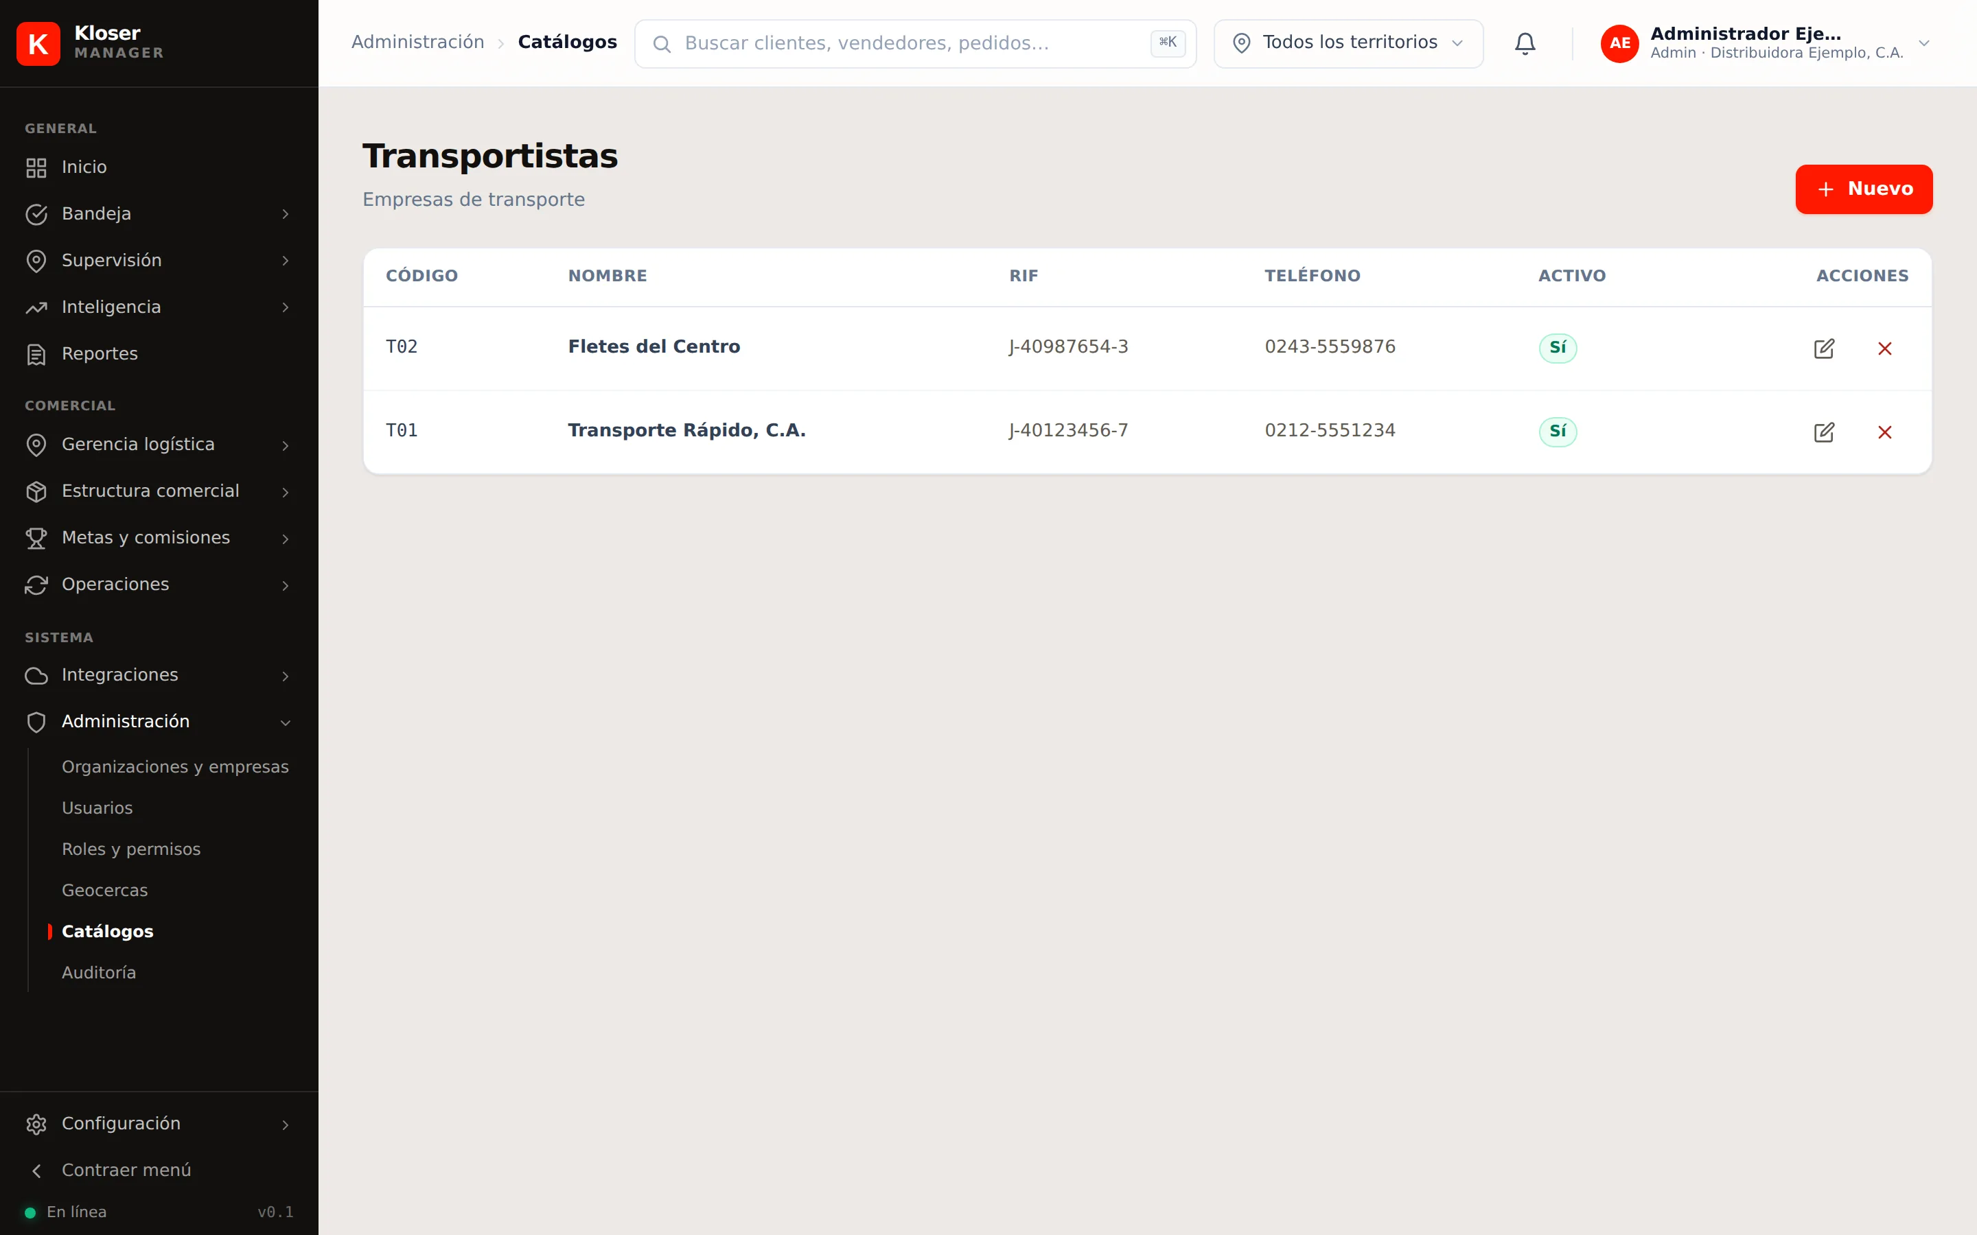
Task: Go to Administración breadcrumb link
Action: [x=417, y=42]
